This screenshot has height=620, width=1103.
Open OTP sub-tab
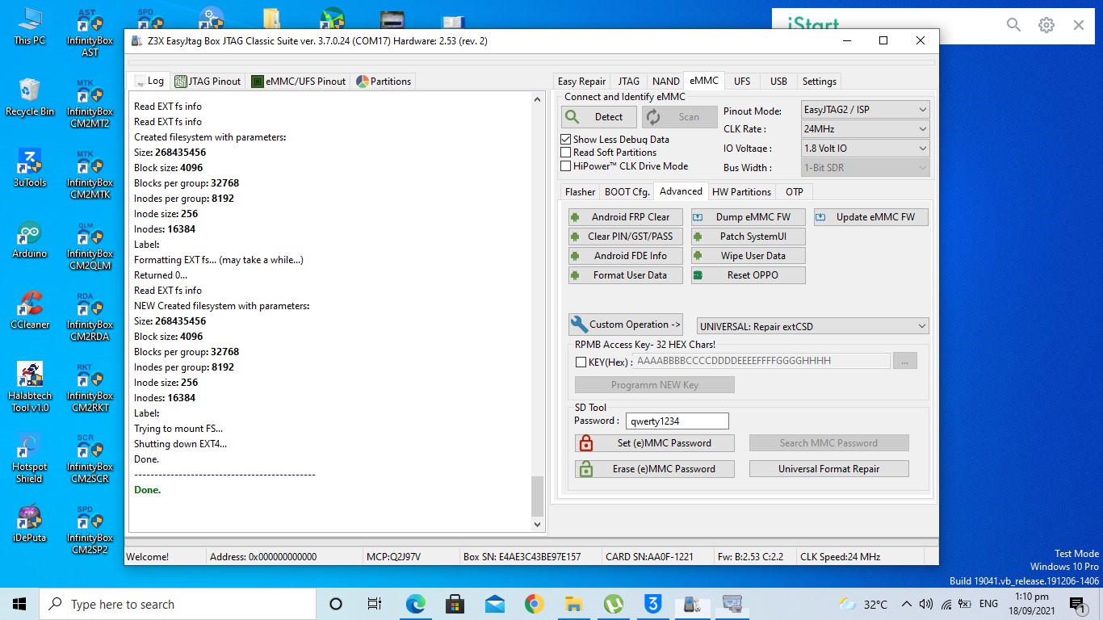coord(795,191)
